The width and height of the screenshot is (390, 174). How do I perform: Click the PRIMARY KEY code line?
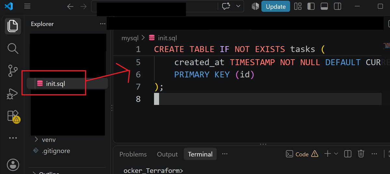point(214,75)
